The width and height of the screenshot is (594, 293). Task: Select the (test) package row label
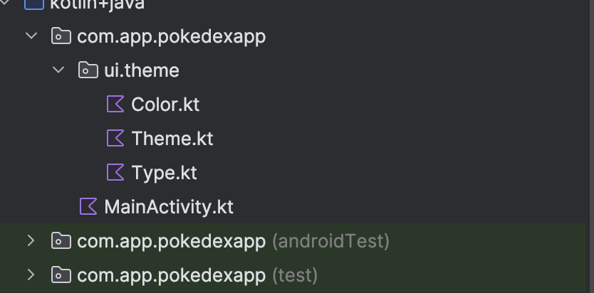[x=197, y=275]
